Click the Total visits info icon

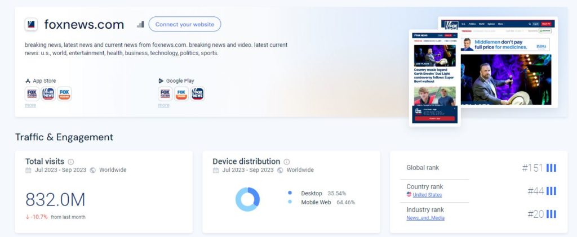71,162
